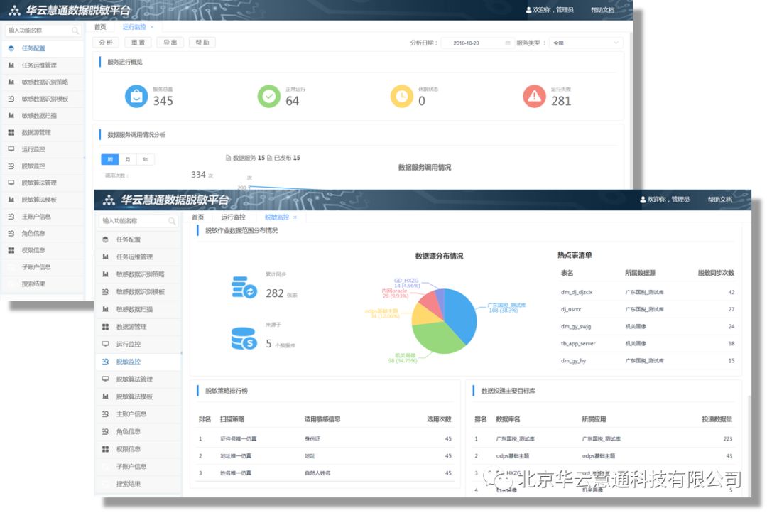This screenshot has width=767, height=513.
Task: Click 运行监控 monitor icon in back window sidebar
Action: pos(11,149)
